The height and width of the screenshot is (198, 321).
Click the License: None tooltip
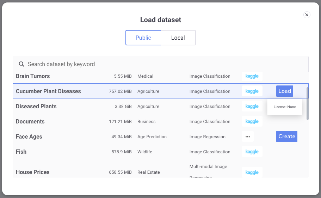285,107
